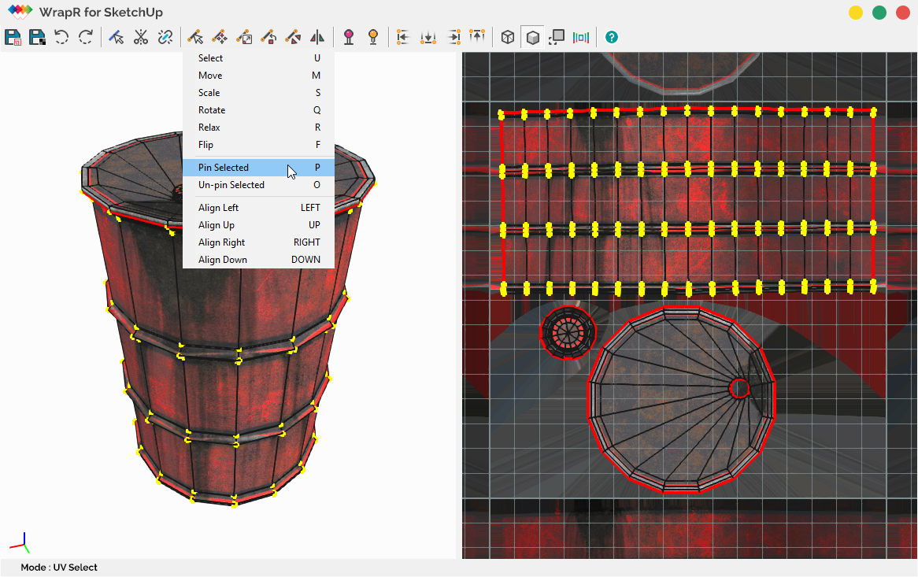This screenshot has width=918, height=577.
Task: Save the current WrapR project
Action: coord(13,36)
